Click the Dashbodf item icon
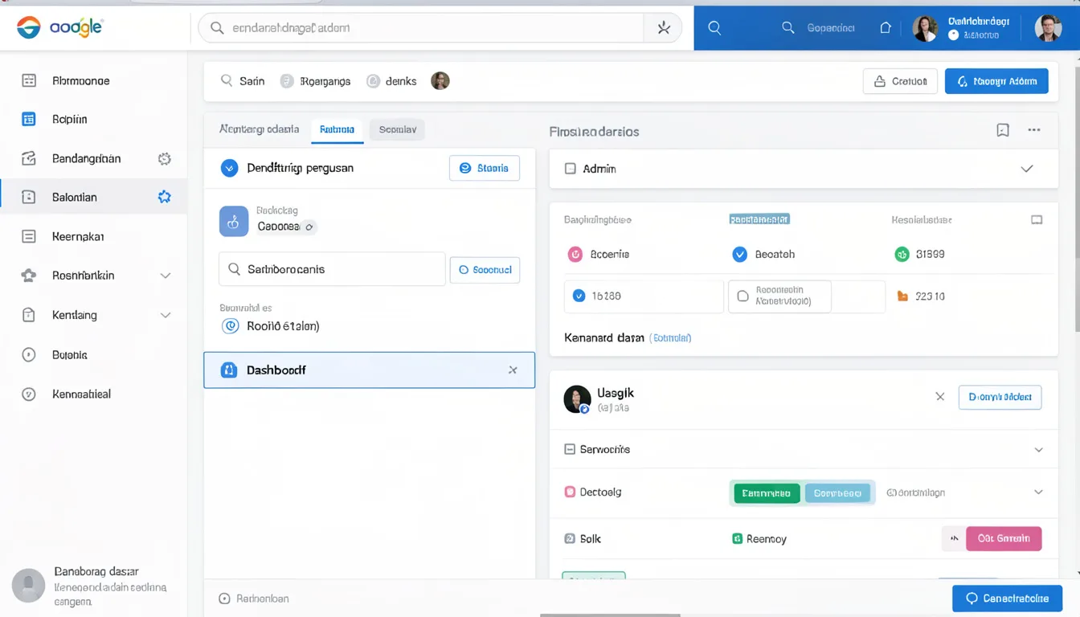 (229, 370)
